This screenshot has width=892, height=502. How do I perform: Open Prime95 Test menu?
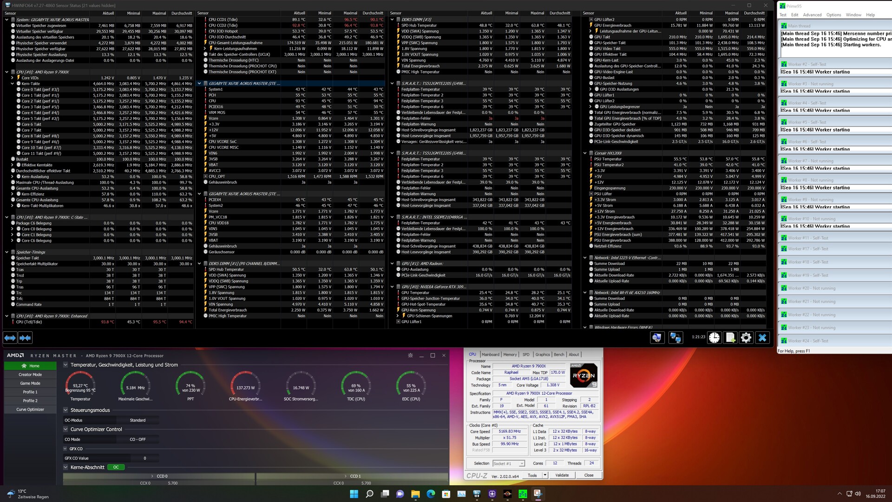[x=783, y=15]
